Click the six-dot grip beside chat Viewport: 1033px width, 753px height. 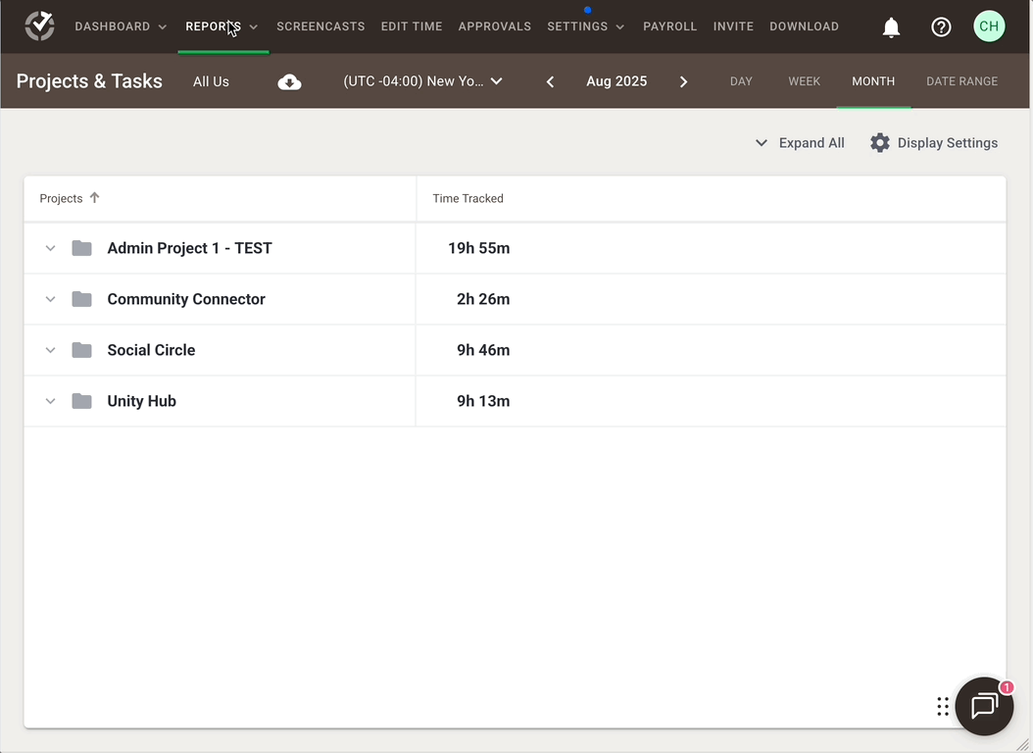[x=943, y=706]
